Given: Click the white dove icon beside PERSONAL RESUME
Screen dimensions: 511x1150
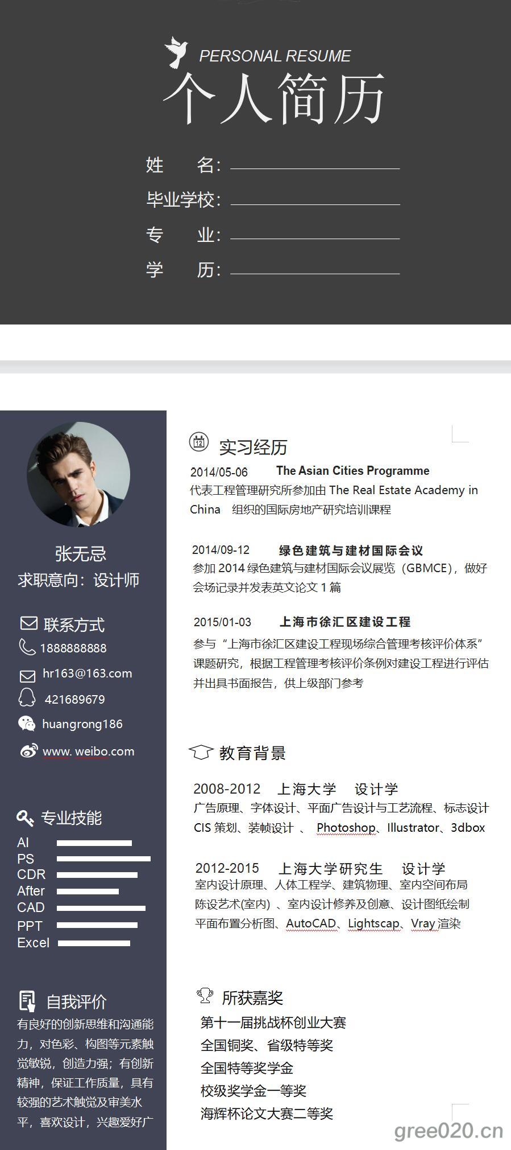Looking at the screenshot, I should (176, 52).
